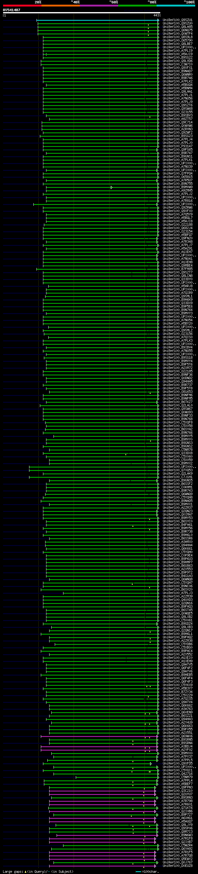Select label UniRef100_Q42716

pos(178,774)
